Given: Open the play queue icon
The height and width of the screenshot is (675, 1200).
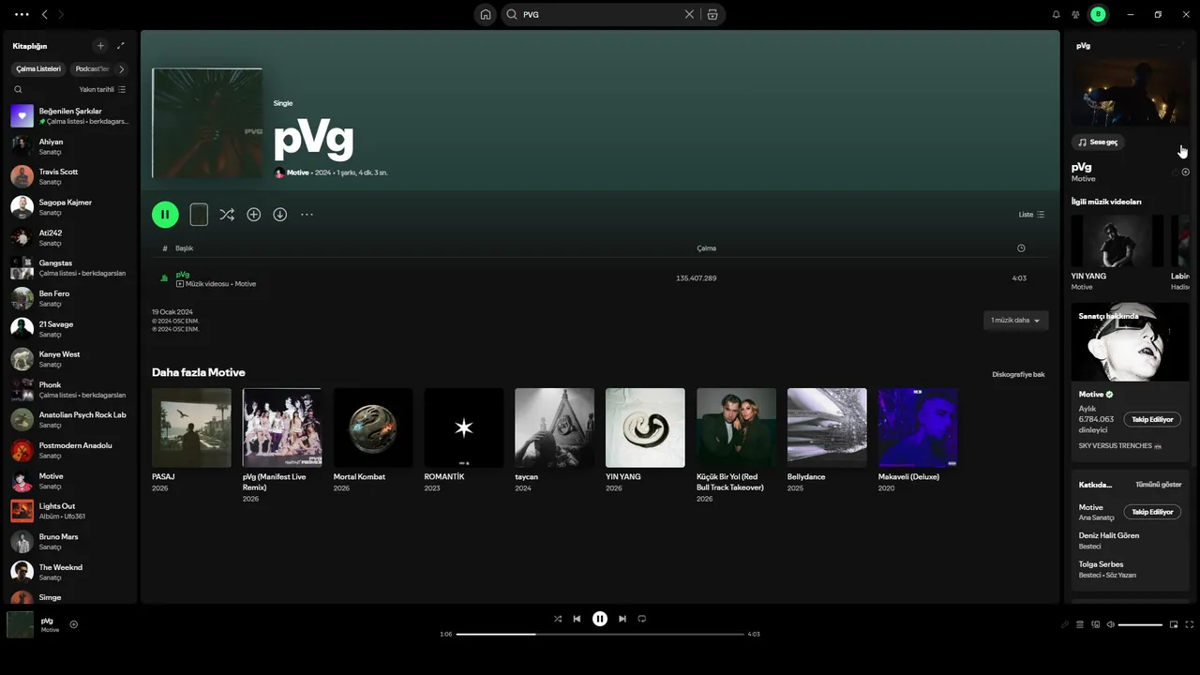Looking at the screenshot, I should (1079, 624).
